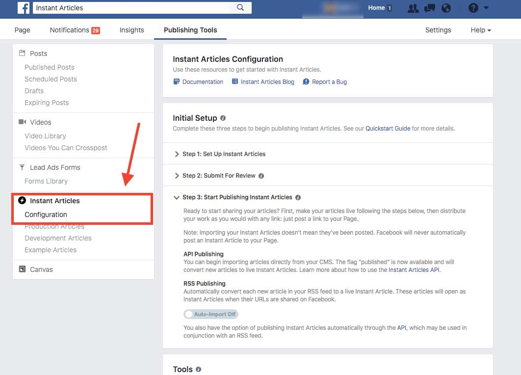The height and width of the screenshot is (375, 521).
Task: Click info icon beside Start Publishing Instant Articles
Action: click(x=298, y=197)
